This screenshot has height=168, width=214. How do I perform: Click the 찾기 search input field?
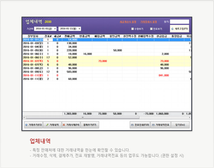179,22
